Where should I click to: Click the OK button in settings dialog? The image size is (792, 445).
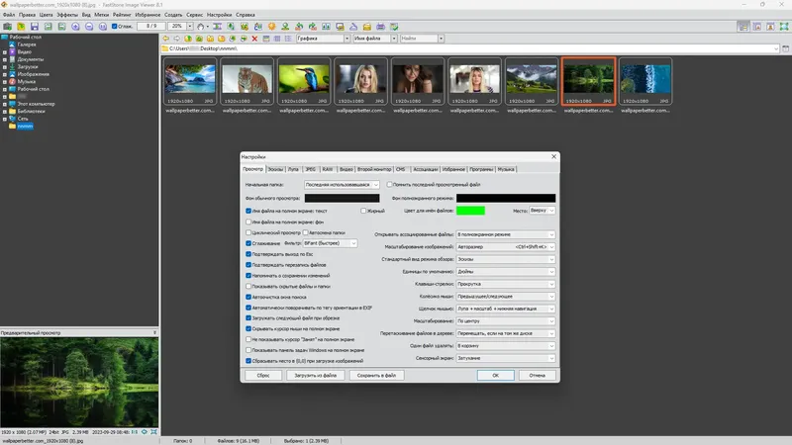[x=496, y=376]
